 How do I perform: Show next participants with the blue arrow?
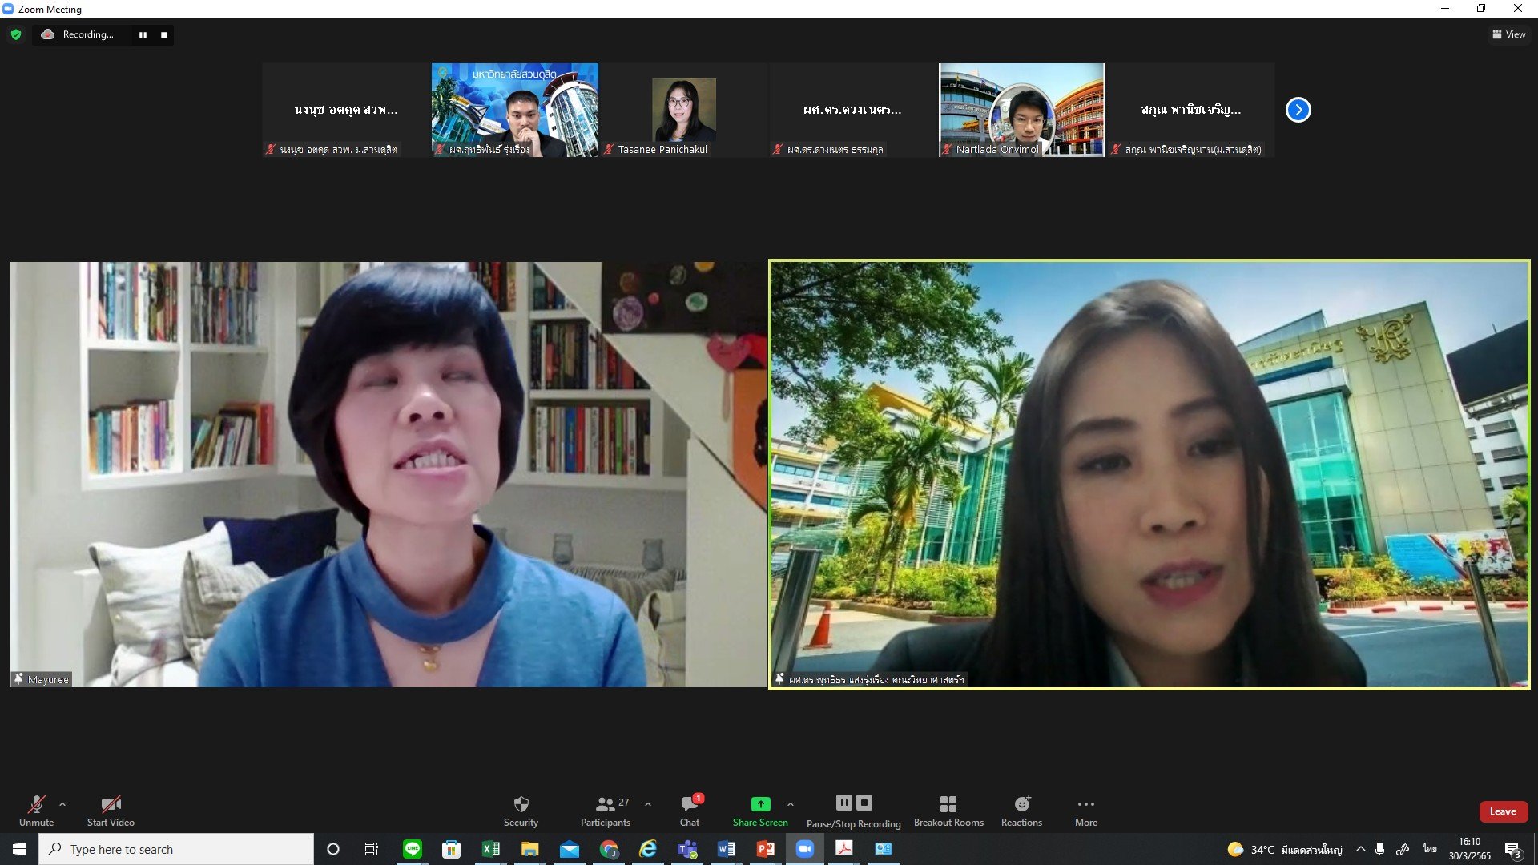[x=1298, y=110]
